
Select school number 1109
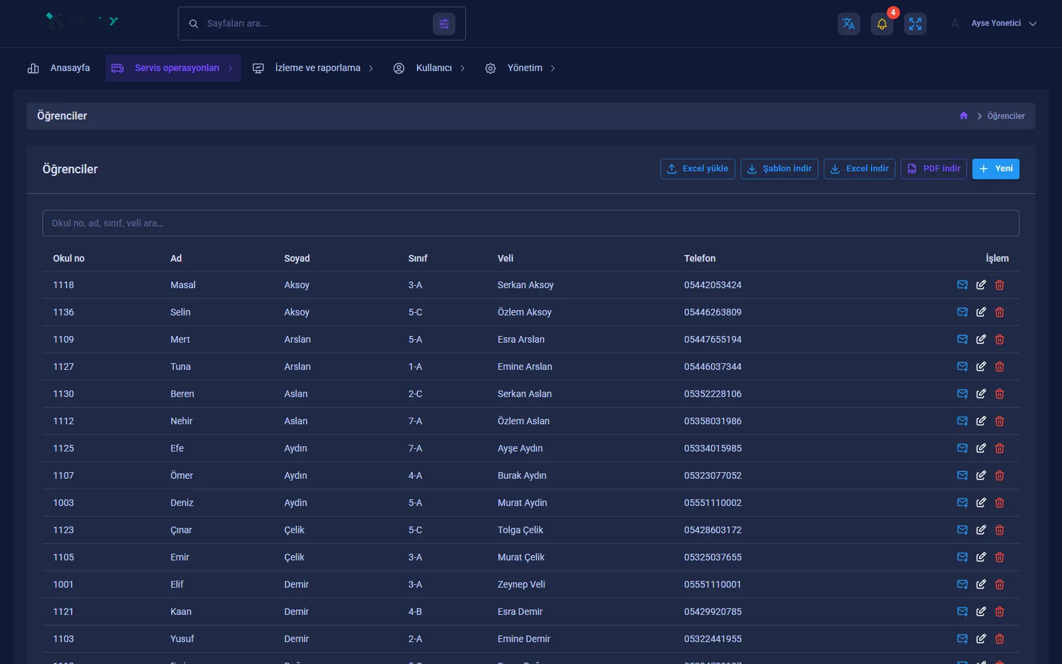tap(64, 339)
